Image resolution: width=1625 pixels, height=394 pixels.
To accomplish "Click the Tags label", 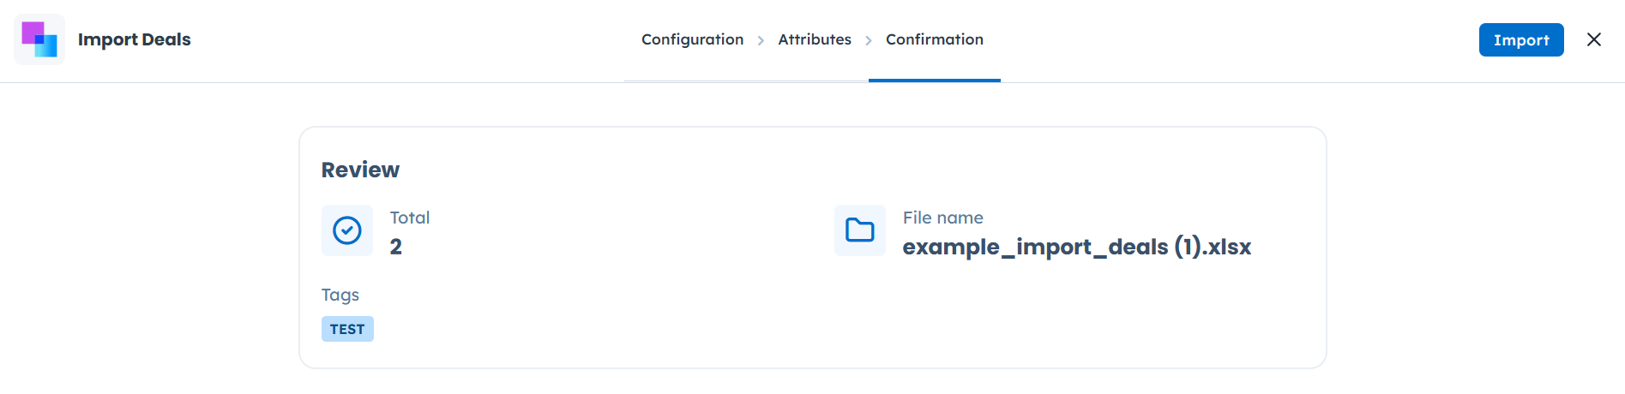I will pos(340,295).
